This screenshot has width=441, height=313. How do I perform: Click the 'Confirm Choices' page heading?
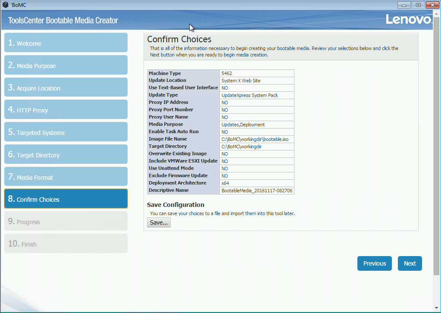point(179,39)
